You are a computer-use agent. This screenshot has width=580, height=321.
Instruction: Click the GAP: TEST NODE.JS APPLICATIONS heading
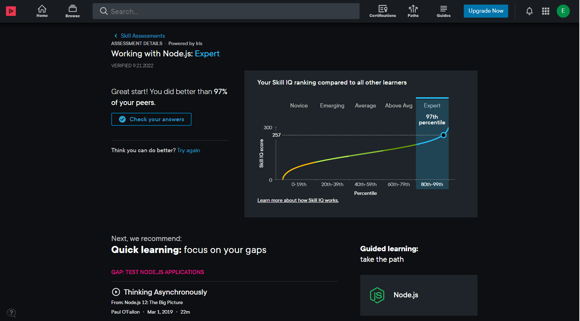click(157, 272)
